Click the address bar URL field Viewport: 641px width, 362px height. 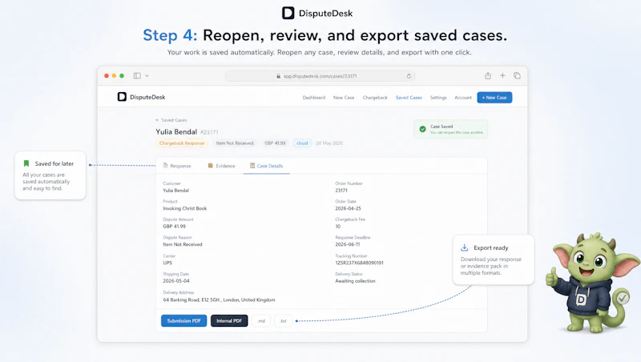pyautogui.click(x=320, y=76)
